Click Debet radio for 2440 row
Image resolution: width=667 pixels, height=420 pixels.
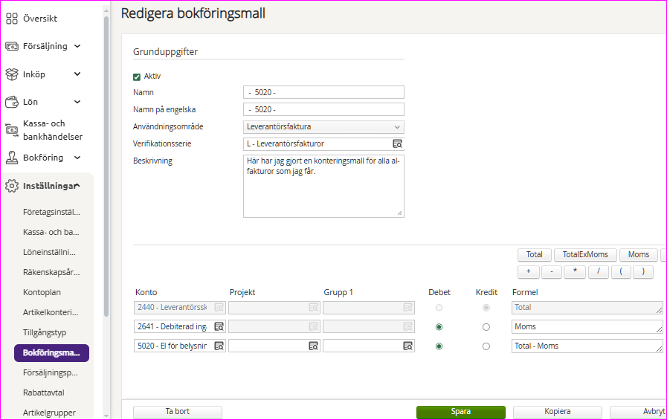[439, 307]
